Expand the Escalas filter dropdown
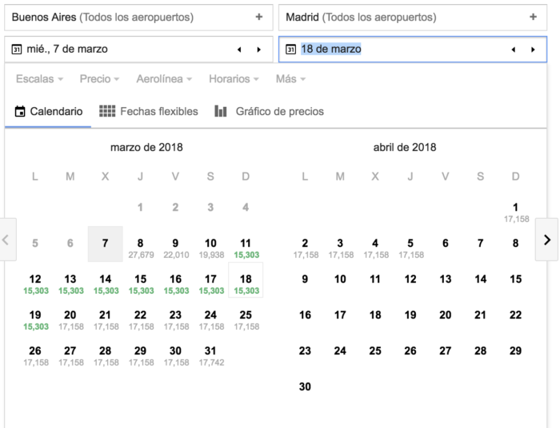Viewport: 560px width, 428px height. point(39,79)
